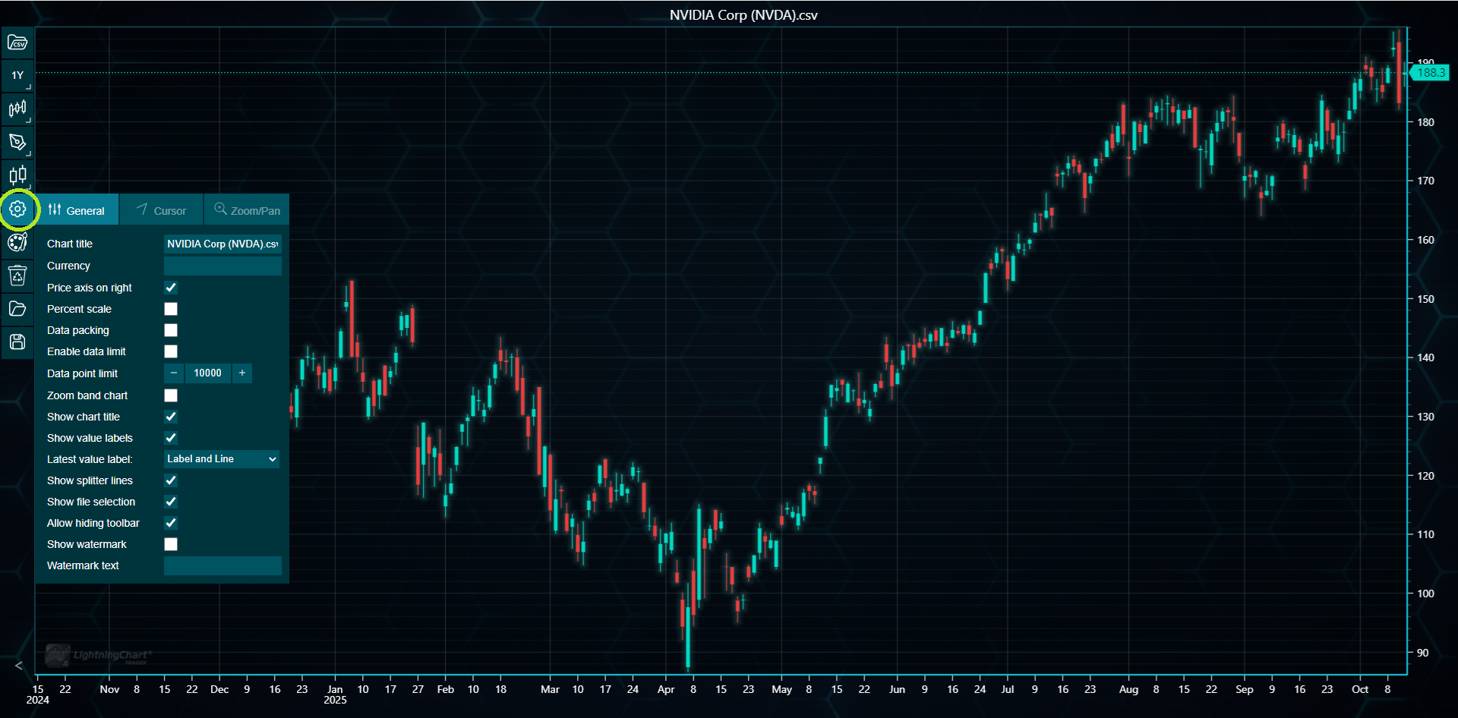Click the clear chart trash icon
The height and width of the screenshot is (718, 1458).
[x=17, y=276]
